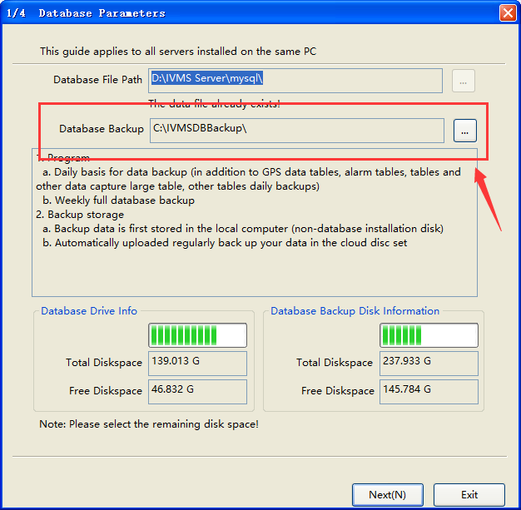
Task: Click the Exit button
Action: point(469,495)
